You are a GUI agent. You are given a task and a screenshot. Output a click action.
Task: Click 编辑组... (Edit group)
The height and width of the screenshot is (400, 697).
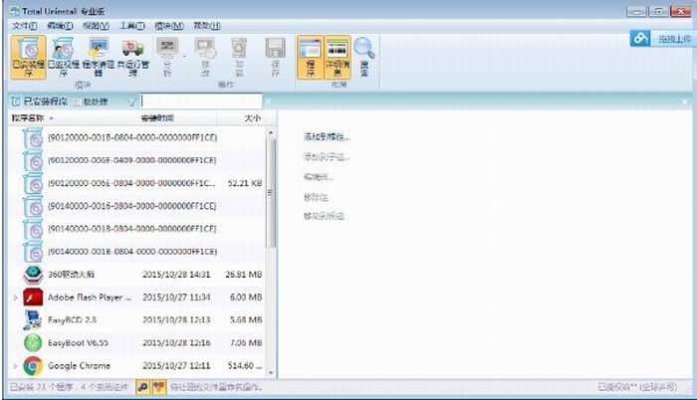tap(319, 177)
